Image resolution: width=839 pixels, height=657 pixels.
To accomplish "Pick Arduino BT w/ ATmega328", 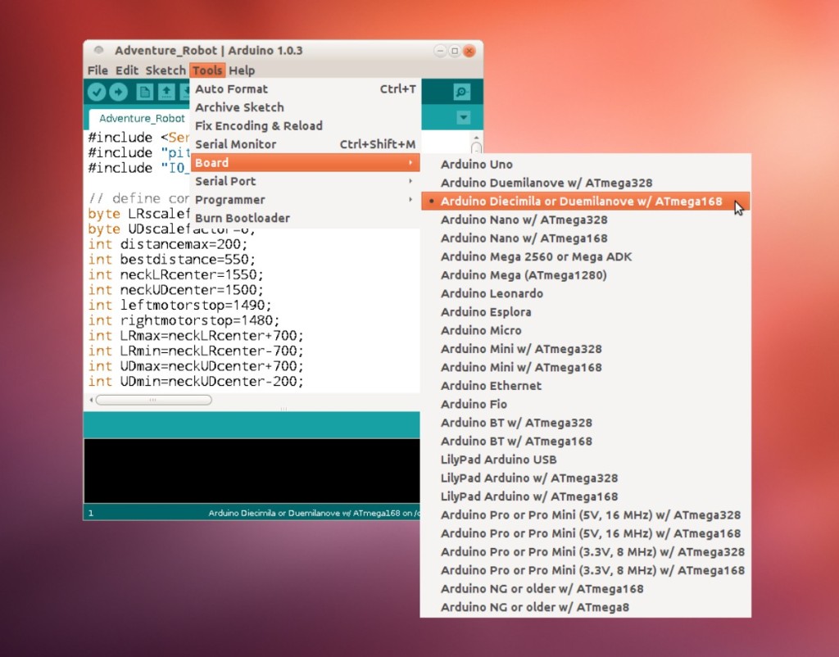I will tap(585, 423).
